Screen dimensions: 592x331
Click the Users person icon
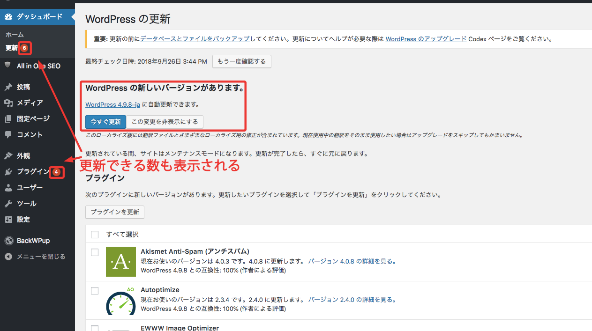[x=8, y=187]
